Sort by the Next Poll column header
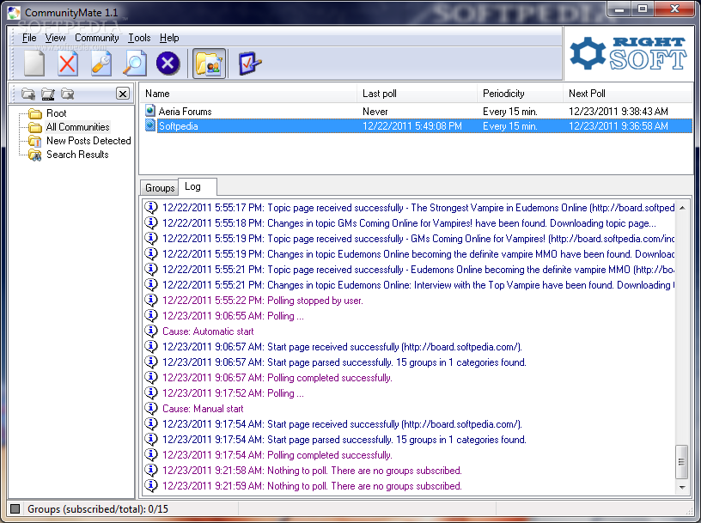Viewport: 701px width, 523px height. pyautogui.click(x=627, y=94)
